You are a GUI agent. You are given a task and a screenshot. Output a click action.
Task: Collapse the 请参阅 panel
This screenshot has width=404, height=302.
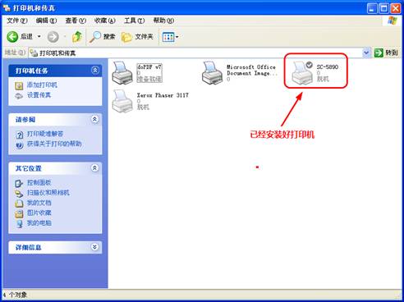(x=94, y=119)
